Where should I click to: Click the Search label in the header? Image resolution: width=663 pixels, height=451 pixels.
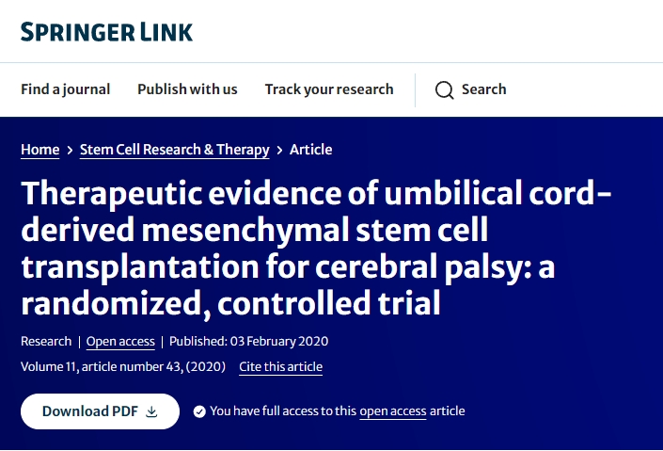click(483, 89)
